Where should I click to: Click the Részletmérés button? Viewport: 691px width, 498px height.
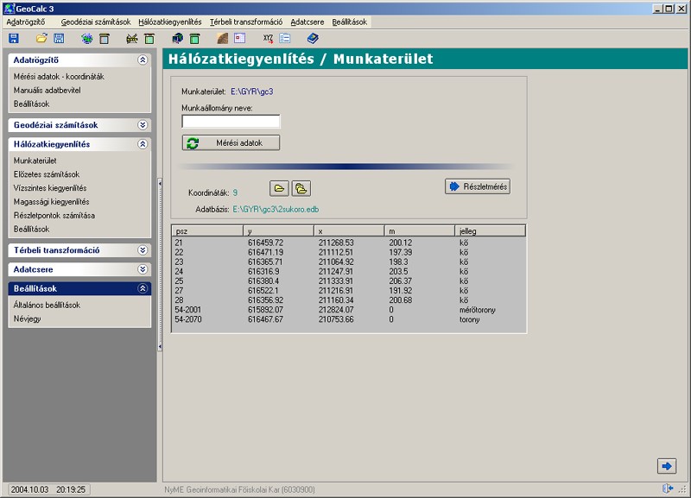tap(478, 186)
